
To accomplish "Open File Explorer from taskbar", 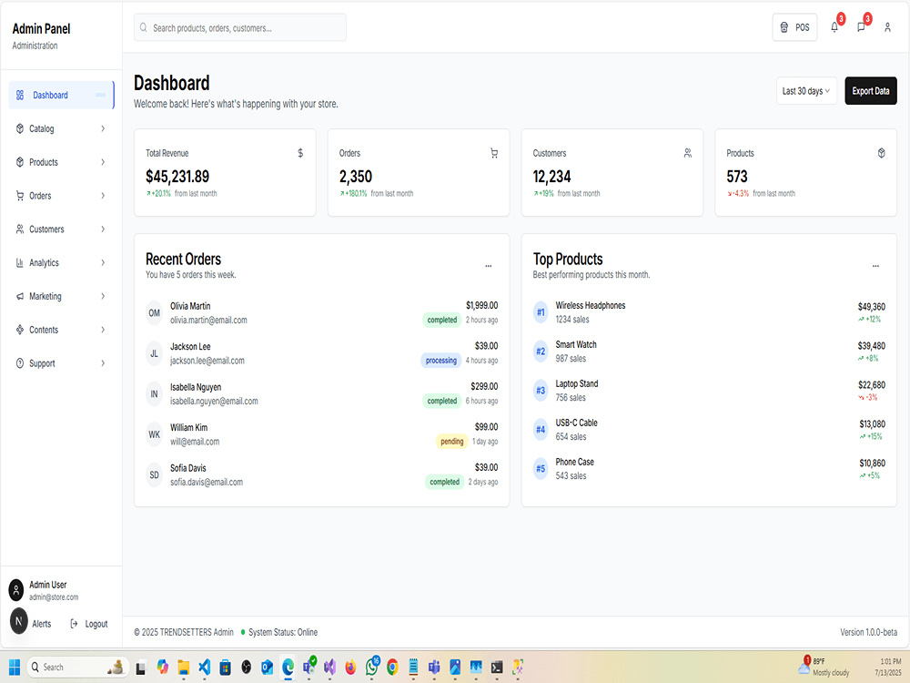I will tap(184, 668).
